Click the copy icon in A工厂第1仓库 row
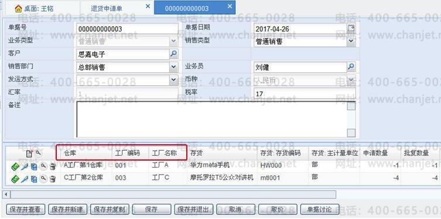 click(34, 166)
